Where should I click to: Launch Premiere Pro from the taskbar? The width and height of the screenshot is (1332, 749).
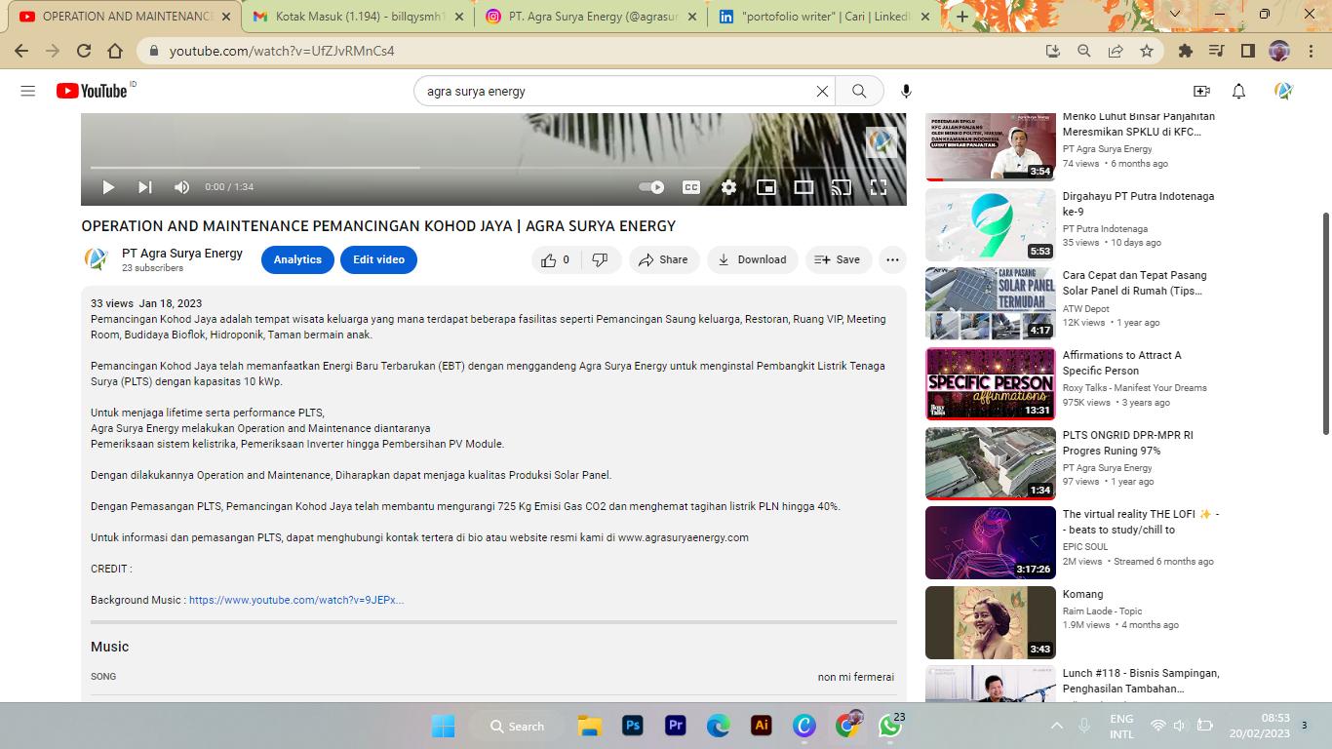coord(676,726)
